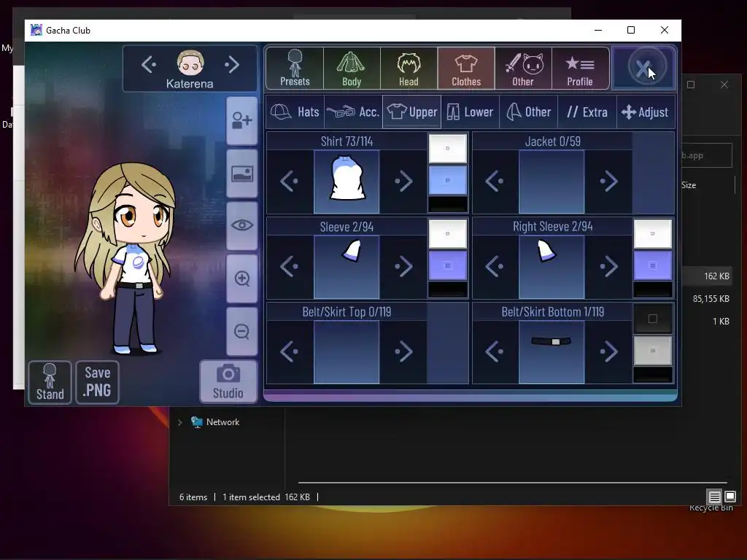Zoom out with the magnifier minus icon
747x560 pixels.
(242, 332)
